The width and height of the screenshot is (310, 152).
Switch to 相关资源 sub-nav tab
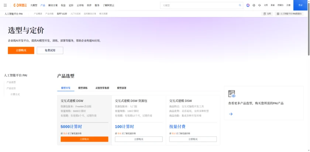tap(103, 14)
